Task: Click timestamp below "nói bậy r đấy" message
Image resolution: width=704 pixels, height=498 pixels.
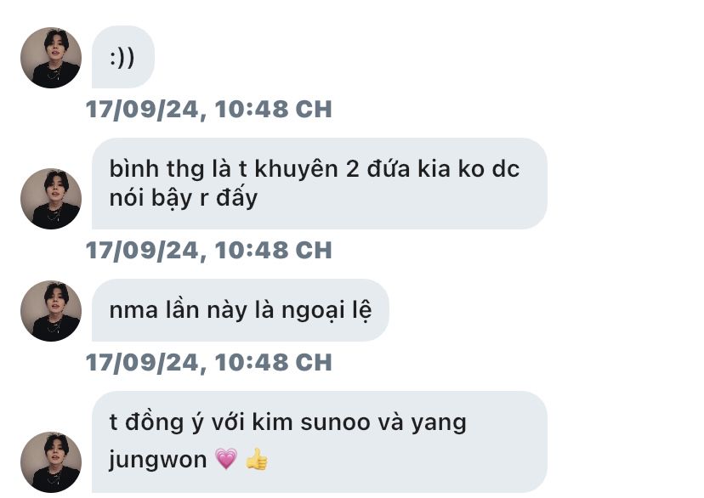Action: click(x=209, y=250)
